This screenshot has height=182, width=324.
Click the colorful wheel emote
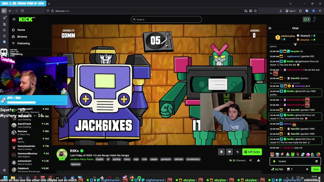click(x=318, y=154)
